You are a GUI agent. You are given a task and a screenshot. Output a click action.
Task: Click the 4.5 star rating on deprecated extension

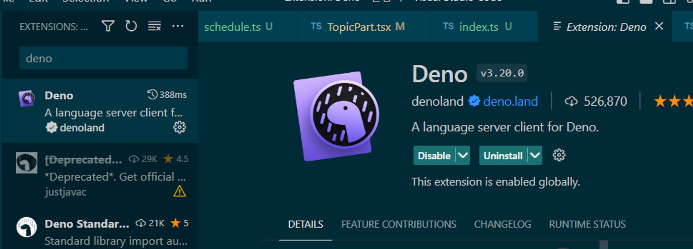click(x=176, y=159)
